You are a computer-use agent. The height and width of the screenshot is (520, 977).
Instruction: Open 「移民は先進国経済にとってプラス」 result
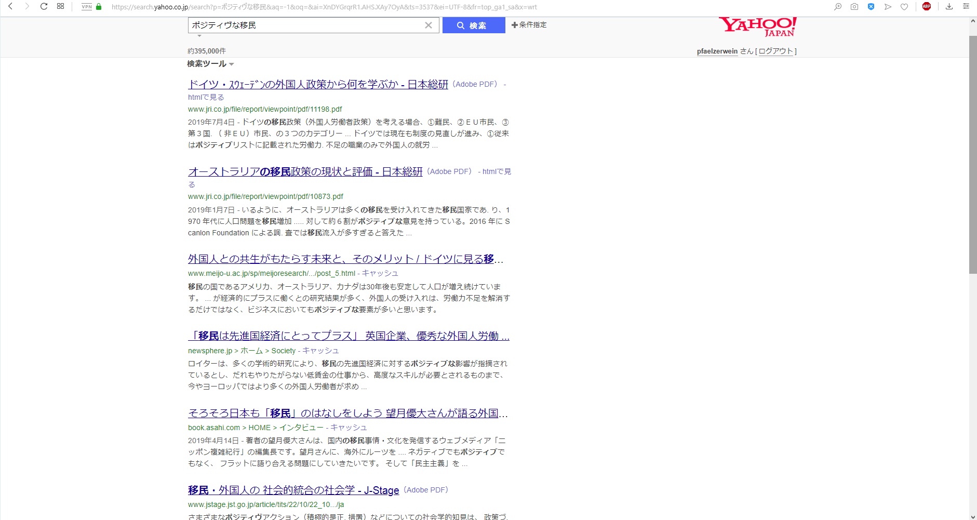pyautogui.click(x=349, y=336)
